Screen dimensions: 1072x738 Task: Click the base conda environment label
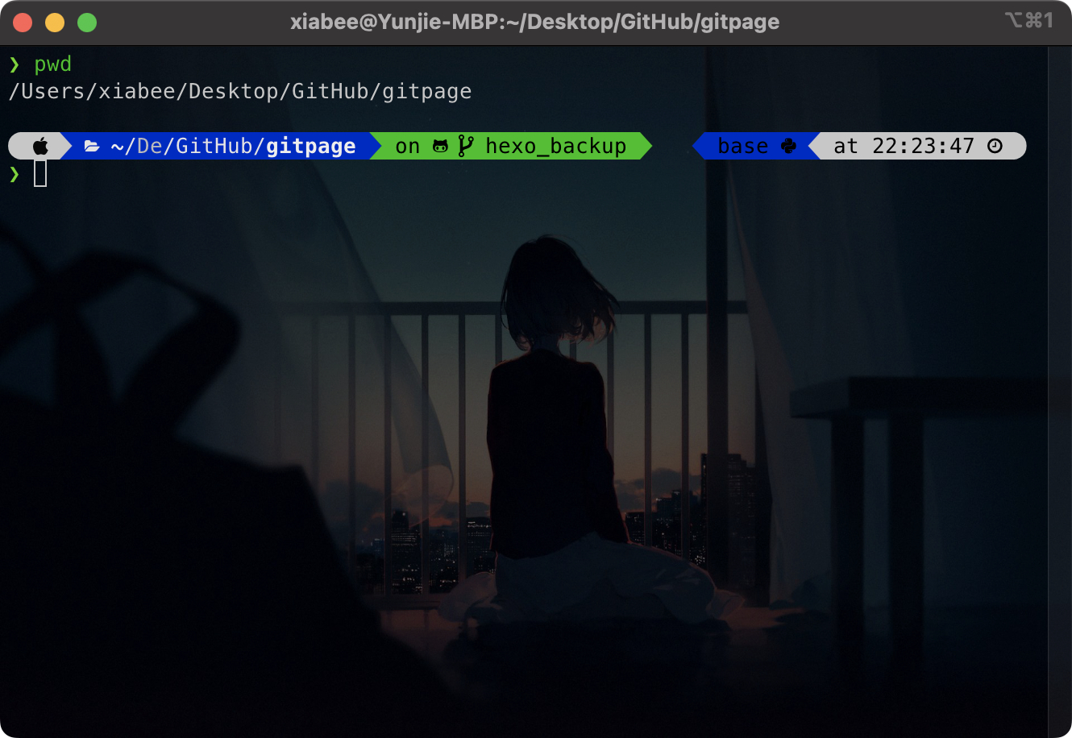[x=743, y=146]
